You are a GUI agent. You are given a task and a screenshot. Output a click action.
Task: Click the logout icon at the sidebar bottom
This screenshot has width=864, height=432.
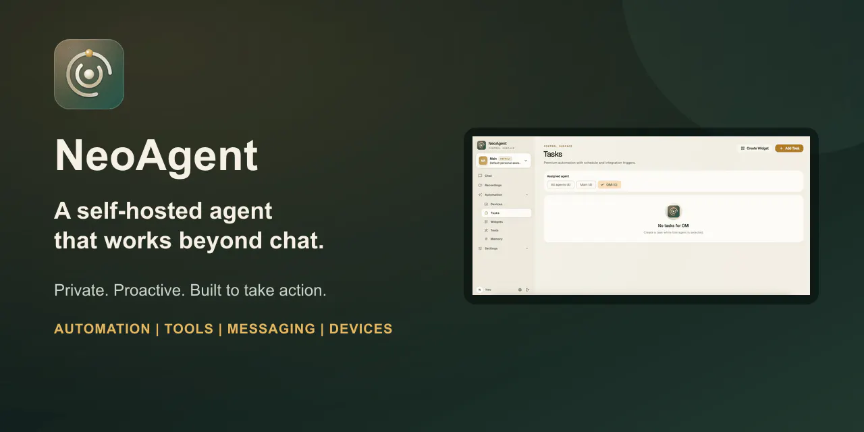528,290
